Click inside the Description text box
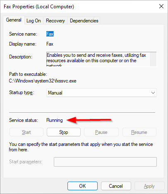Screen dimensions: 168x194 [98, 59]
